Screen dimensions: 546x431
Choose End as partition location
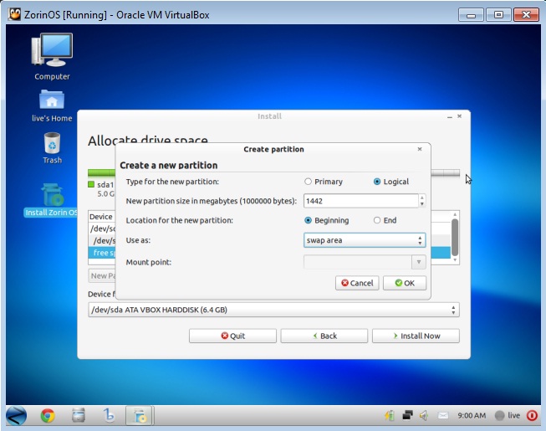point(385,220)
